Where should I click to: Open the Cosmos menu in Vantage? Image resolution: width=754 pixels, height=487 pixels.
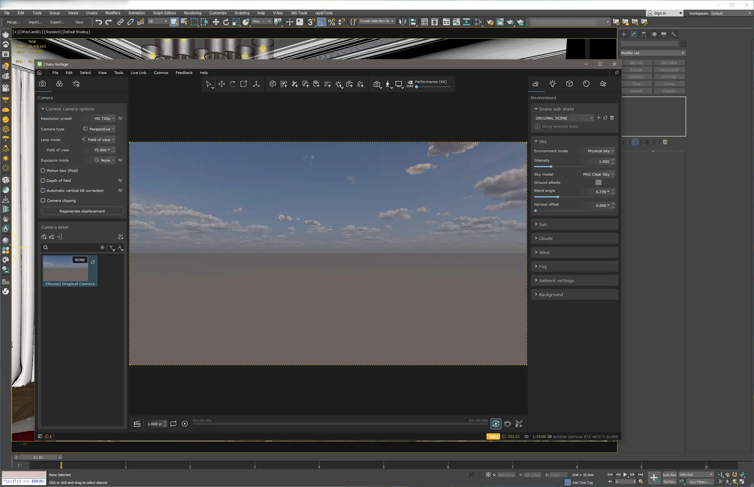(x=161, y=73)
